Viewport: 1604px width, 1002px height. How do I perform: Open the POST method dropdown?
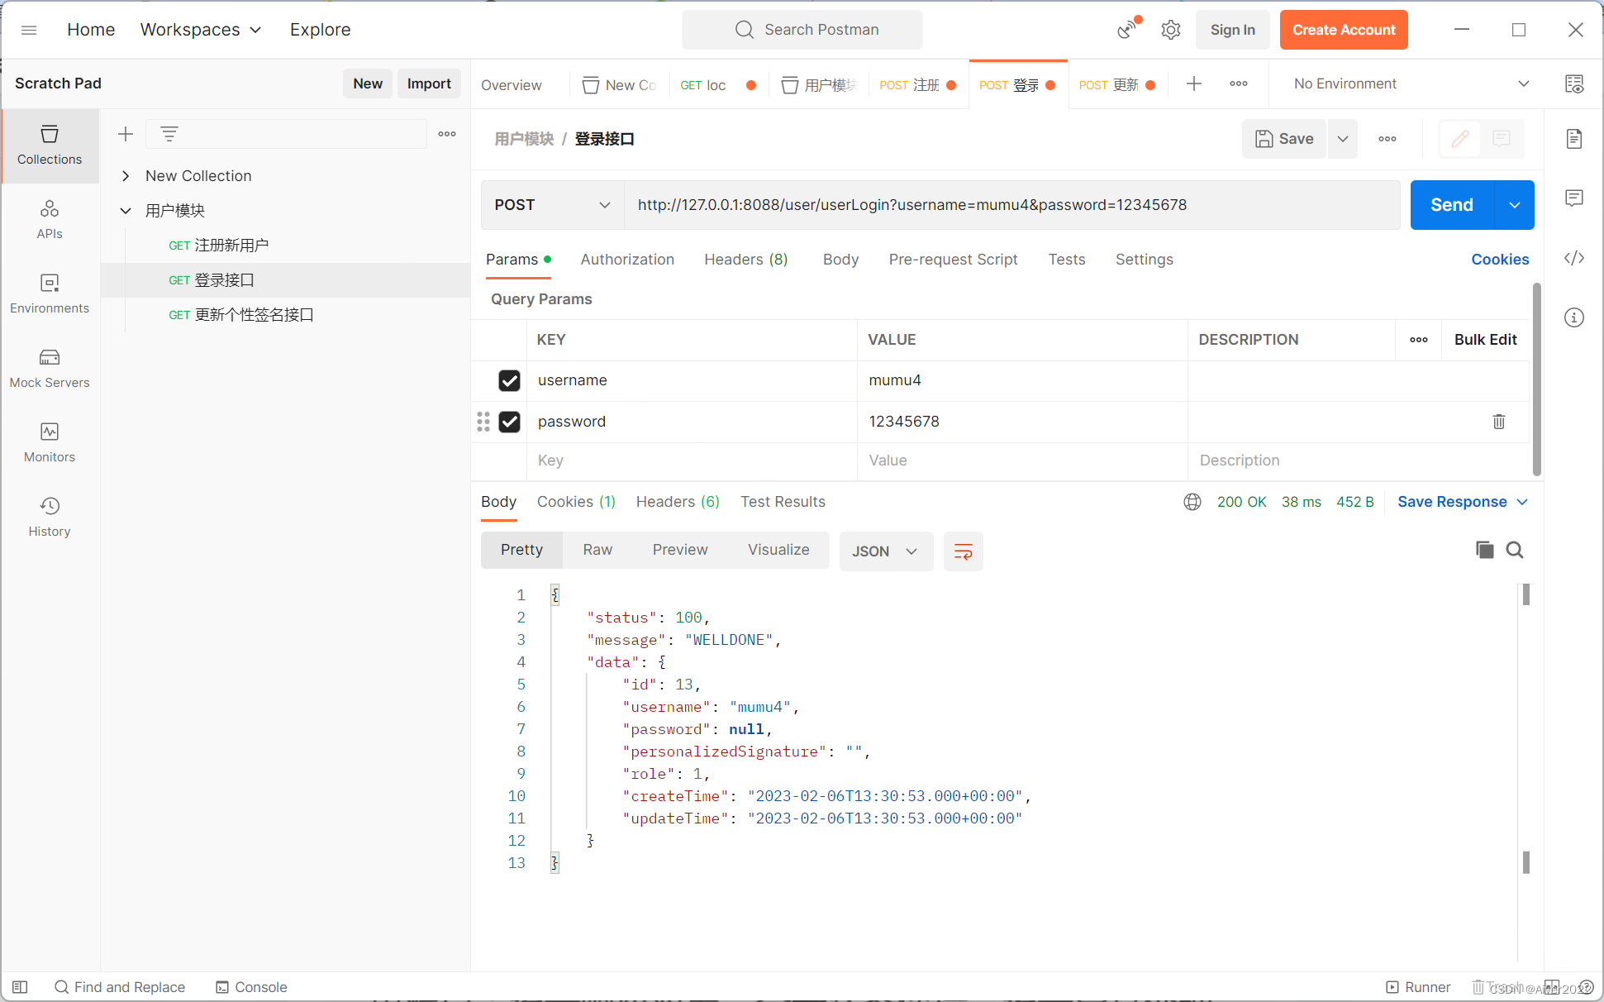(551, 205)
